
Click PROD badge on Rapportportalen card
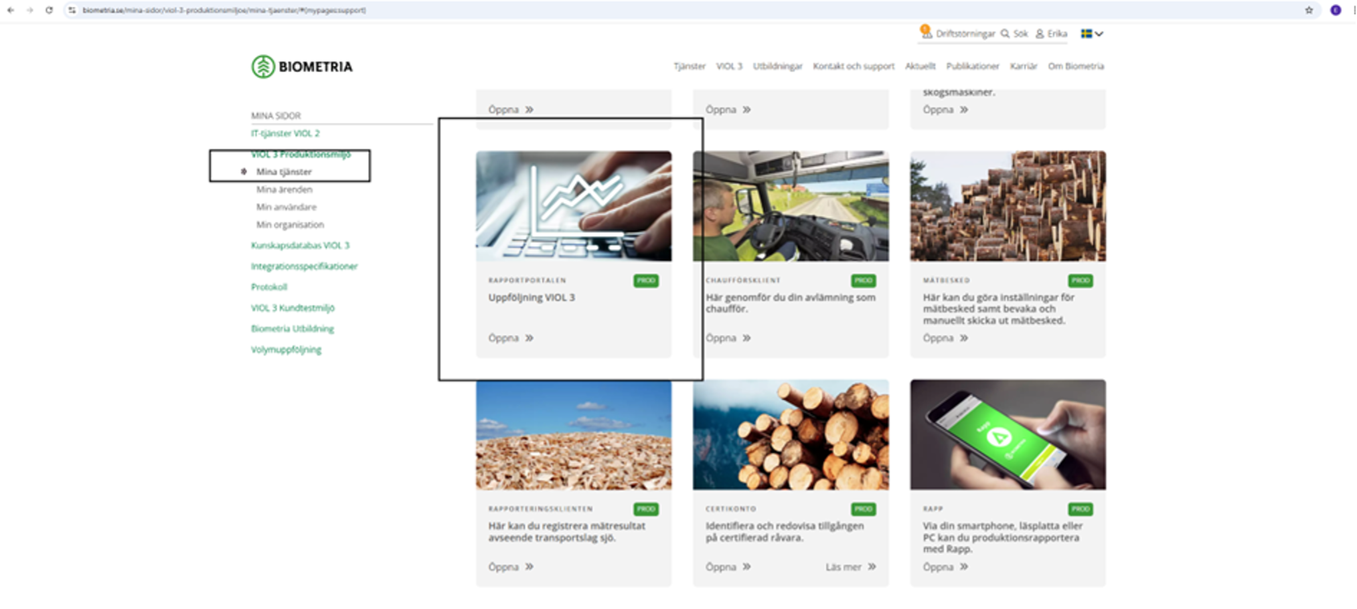coord(646,280)
